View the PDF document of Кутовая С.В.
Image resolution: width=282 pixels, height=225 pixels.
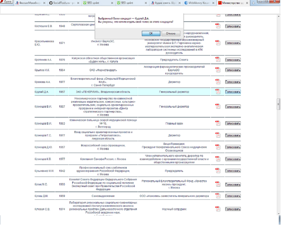pyautogui.click(x=218, y=209)
